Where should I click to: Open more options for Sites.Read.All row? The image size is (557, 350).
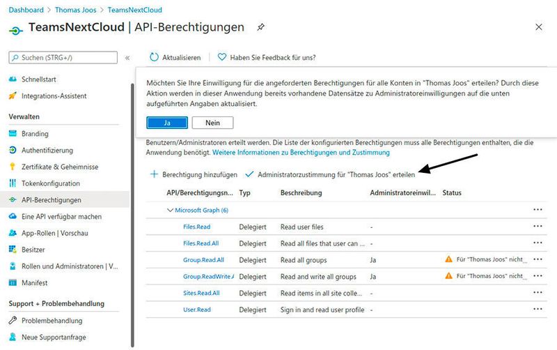click(538, 292)
